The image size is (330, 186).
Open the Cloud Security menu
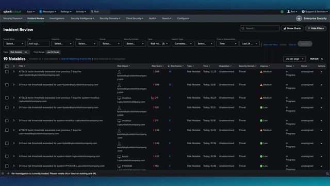click(x=134, y=19)
